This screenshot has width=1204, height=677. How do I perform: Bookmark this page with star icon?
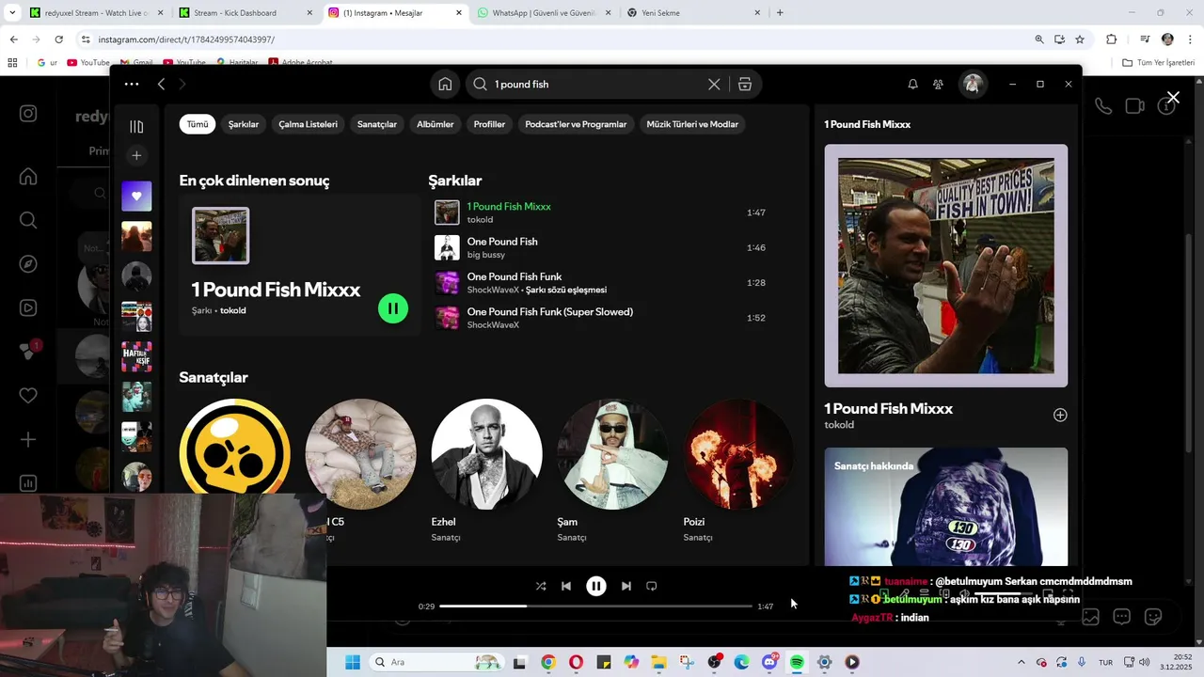(1080, 39)
